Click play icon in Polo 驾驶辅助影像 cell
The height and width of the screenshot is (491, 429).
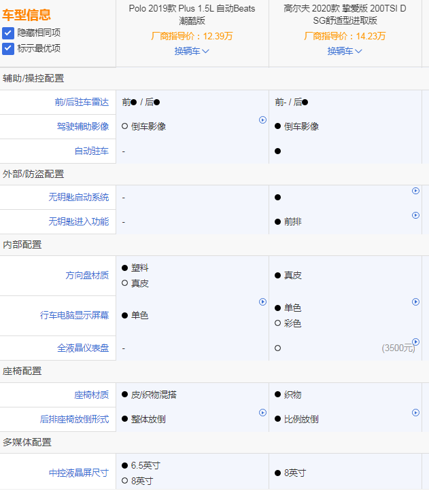click(x=262, y=120)
